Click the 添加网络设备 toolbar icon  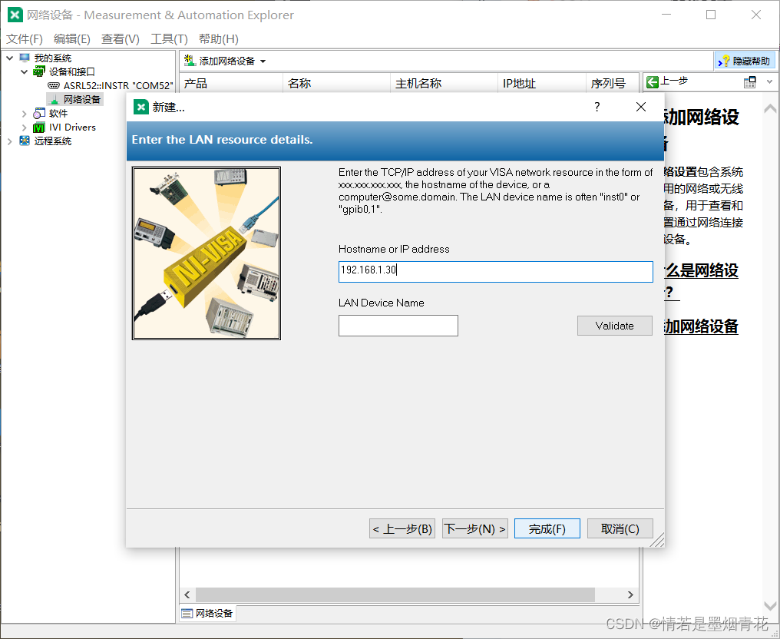[189, 61]
